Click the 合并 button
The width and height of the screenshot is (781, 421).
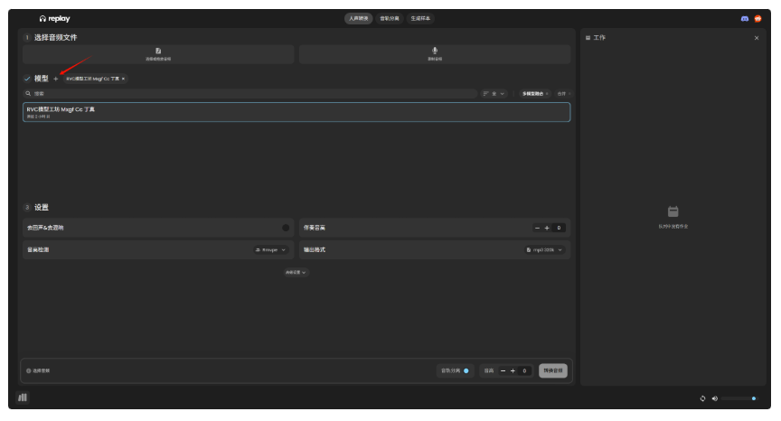click(563, 94)
